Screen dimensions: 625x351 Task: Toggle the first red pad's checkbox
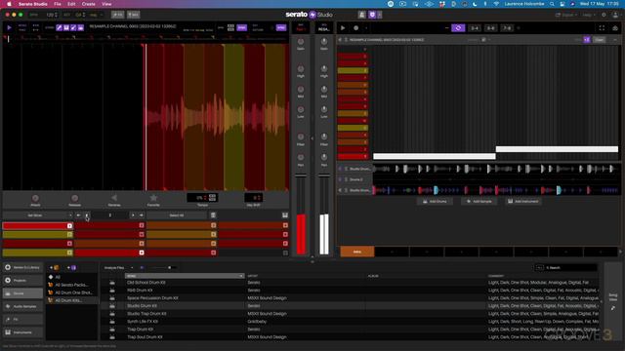69,225
